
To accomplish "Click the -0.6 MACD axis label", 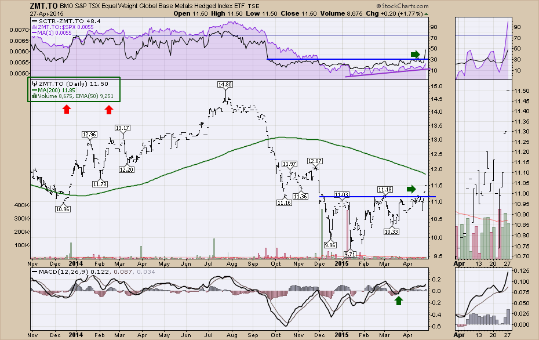I will tap(436, 327).
